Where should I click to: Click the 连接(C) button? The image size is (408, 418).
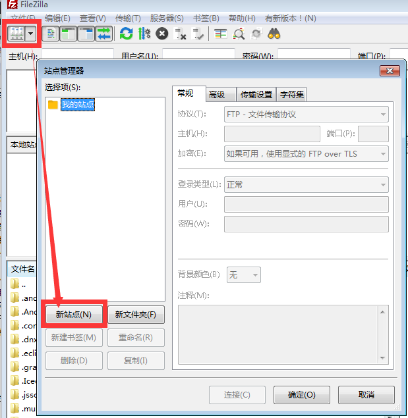[x=237, y=394]
